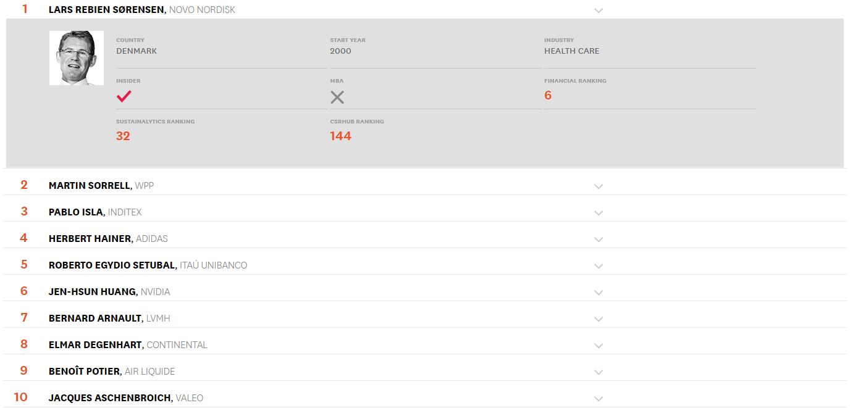This screenshot has width=853, height=408.
Task: Click the Adidas company label
Action: [x=152, y=238]
